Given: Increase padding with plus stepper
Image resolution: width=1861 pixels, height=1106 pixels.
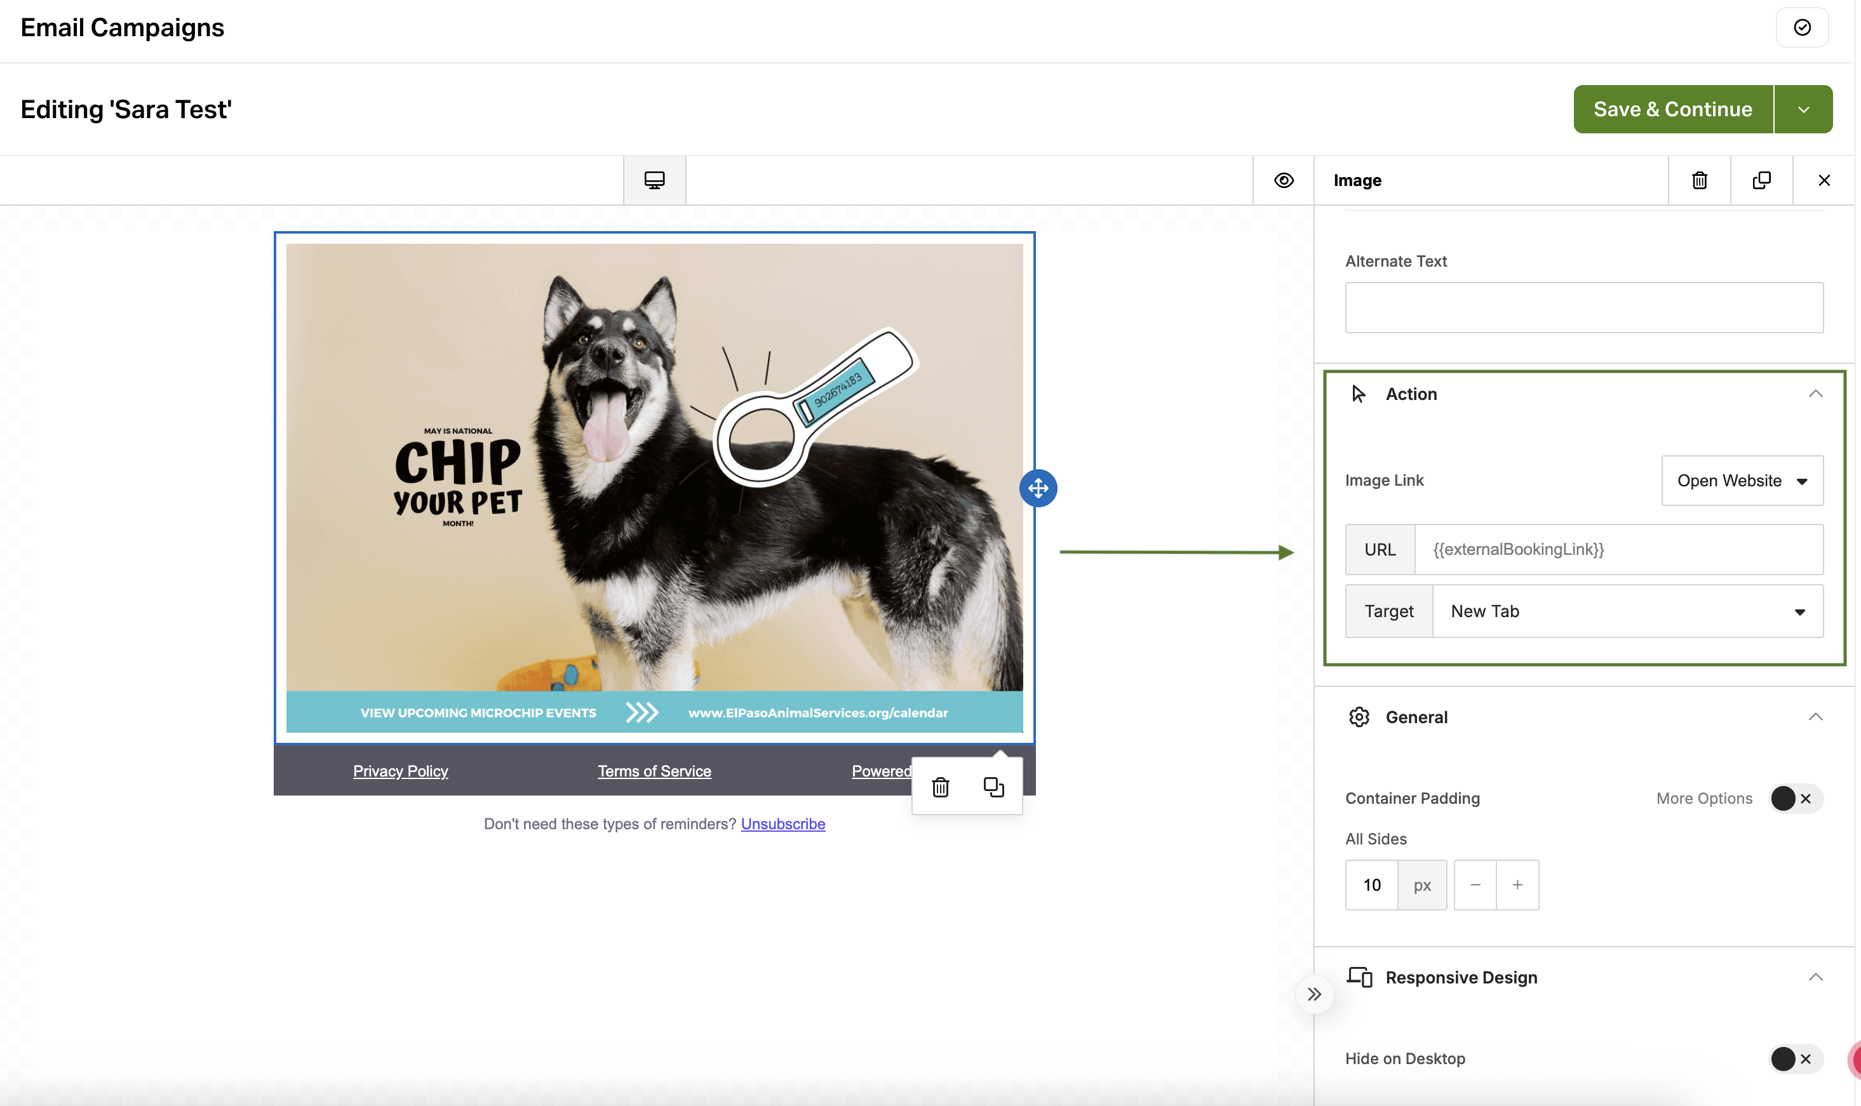Looking at the screenshot, I should click(1517, 884).
